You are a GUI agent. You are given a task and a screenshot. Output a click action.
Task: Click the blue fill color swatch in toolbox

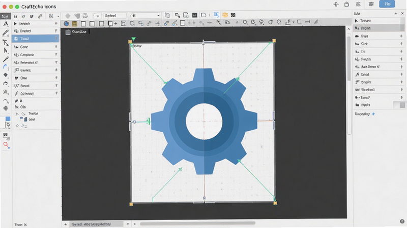8,119
